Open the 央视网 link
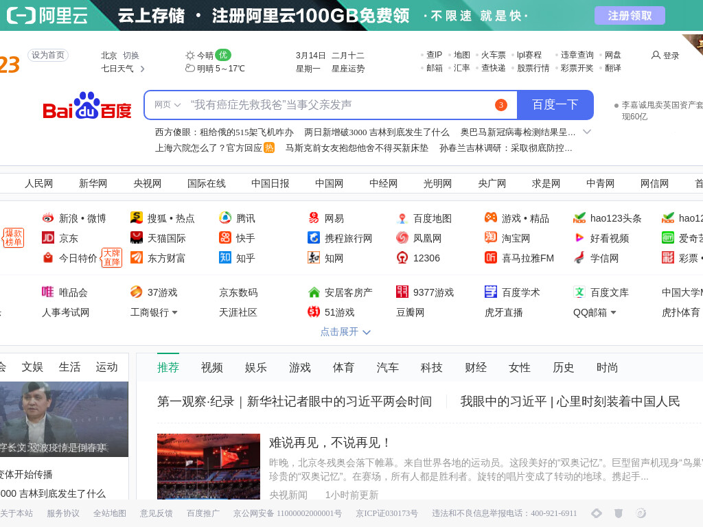The width and height of the screenshot is (703, 527). (x=147, y=183)
